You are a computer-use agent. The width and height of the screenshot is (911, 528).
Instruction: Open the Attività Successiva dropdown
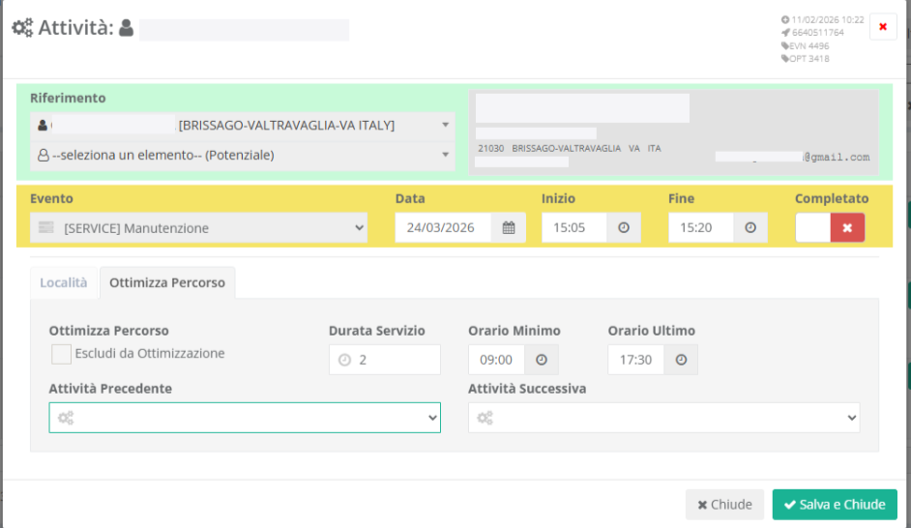[663, 418]
